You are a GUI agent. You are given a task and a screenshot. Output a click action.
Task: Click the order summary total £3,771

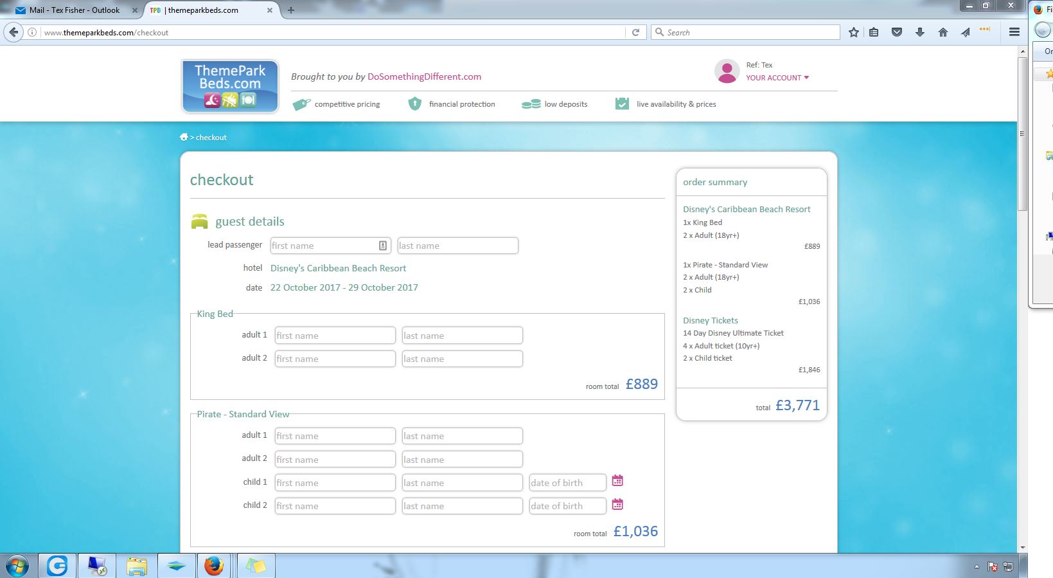pos(797,405)
